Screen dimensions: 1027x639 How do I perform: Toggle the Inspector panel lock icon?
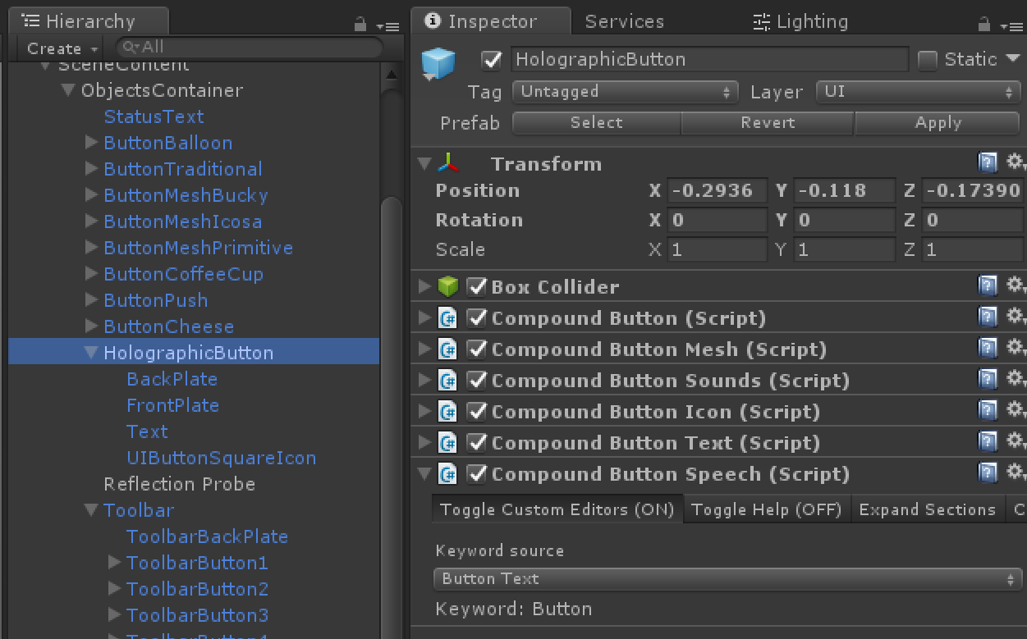[x=984, y=25]
